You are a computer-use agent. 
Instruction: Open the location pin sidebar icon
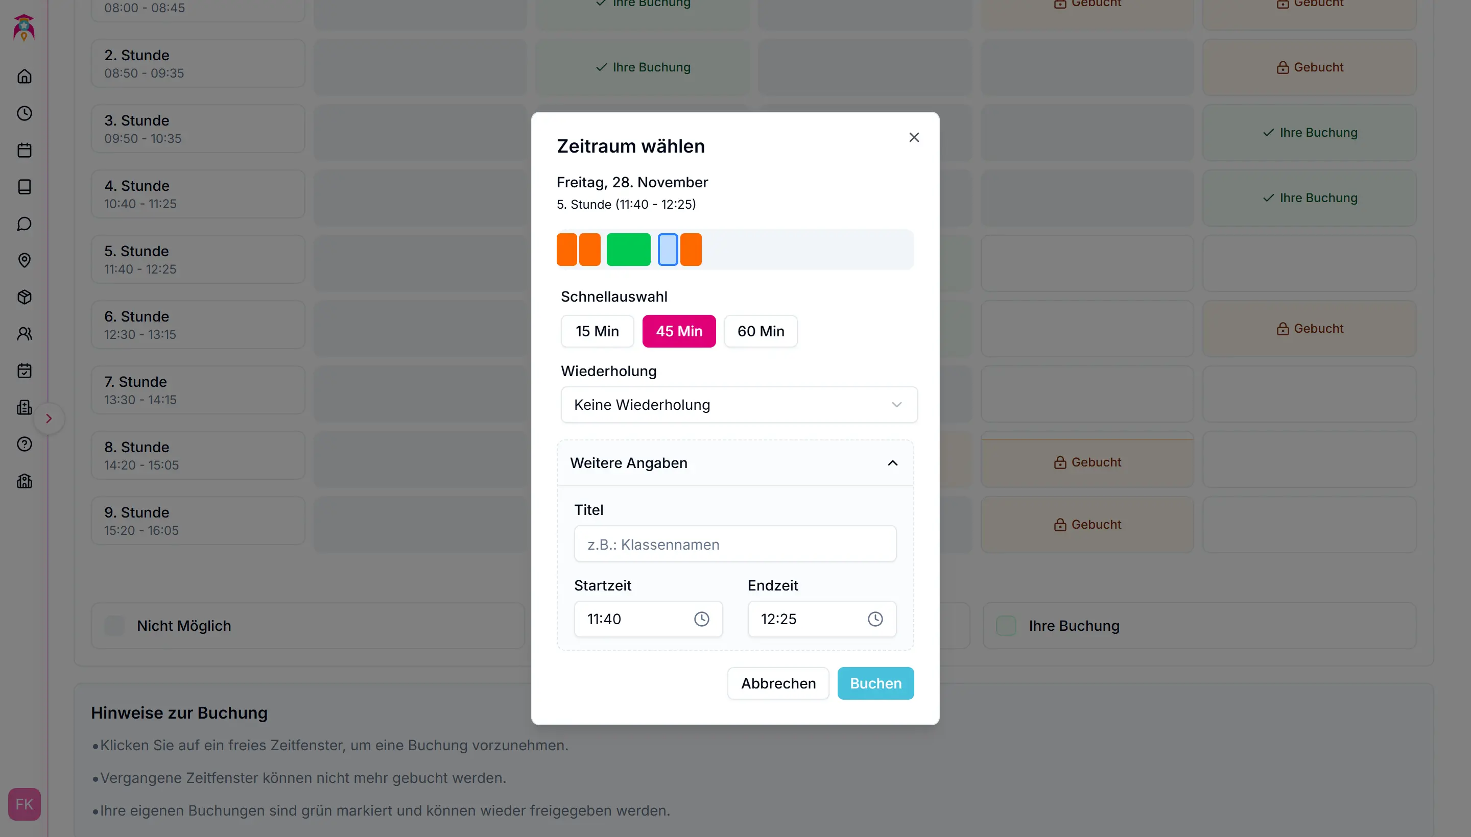pos(24,260)
